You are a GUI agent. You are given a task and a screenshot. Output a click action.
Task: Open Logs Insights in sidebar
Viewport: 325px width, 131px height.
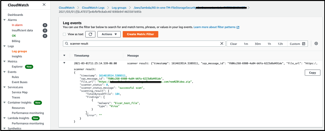pyautogui.click(x=17, y=56)
